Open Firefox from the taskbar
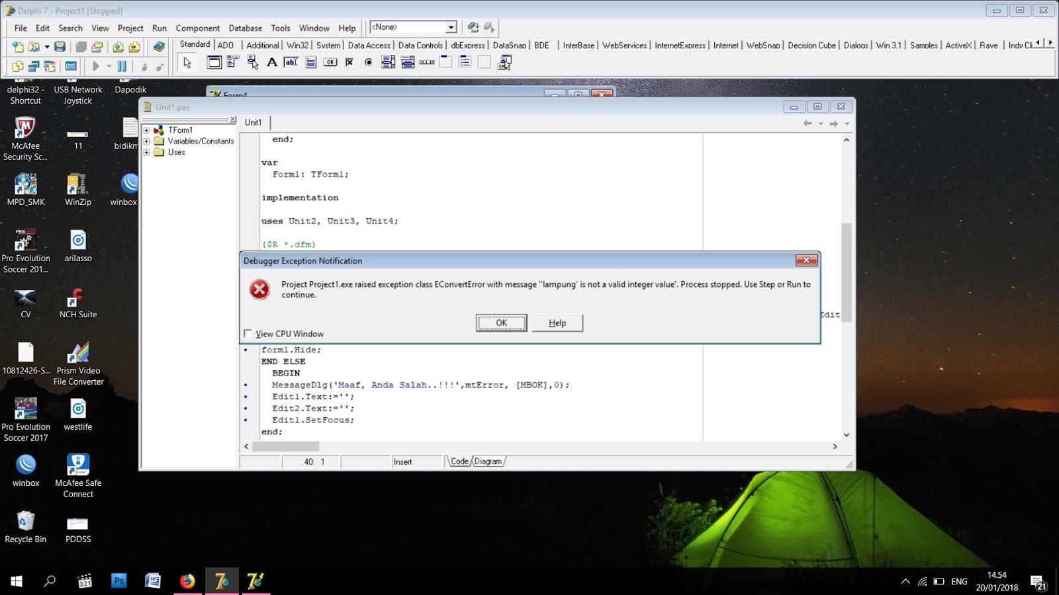The width and height of the screenshot is (1059, 595). (x=187, y=581)
